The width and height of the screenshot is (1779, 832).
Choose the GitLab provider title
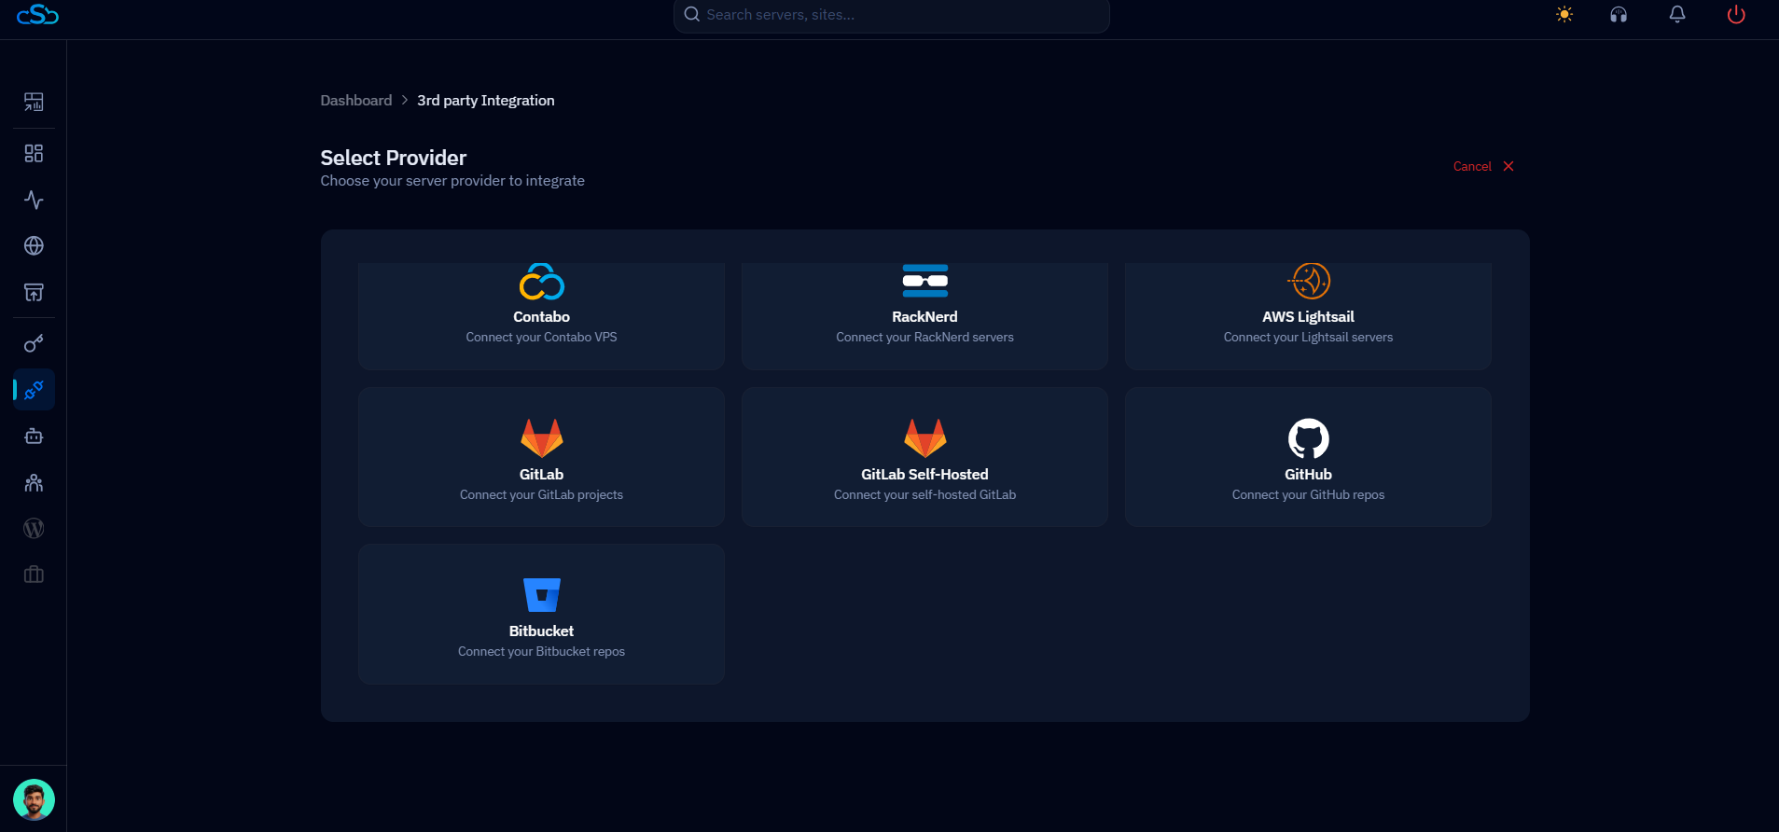pyautogui.click(x=541, y=475)
